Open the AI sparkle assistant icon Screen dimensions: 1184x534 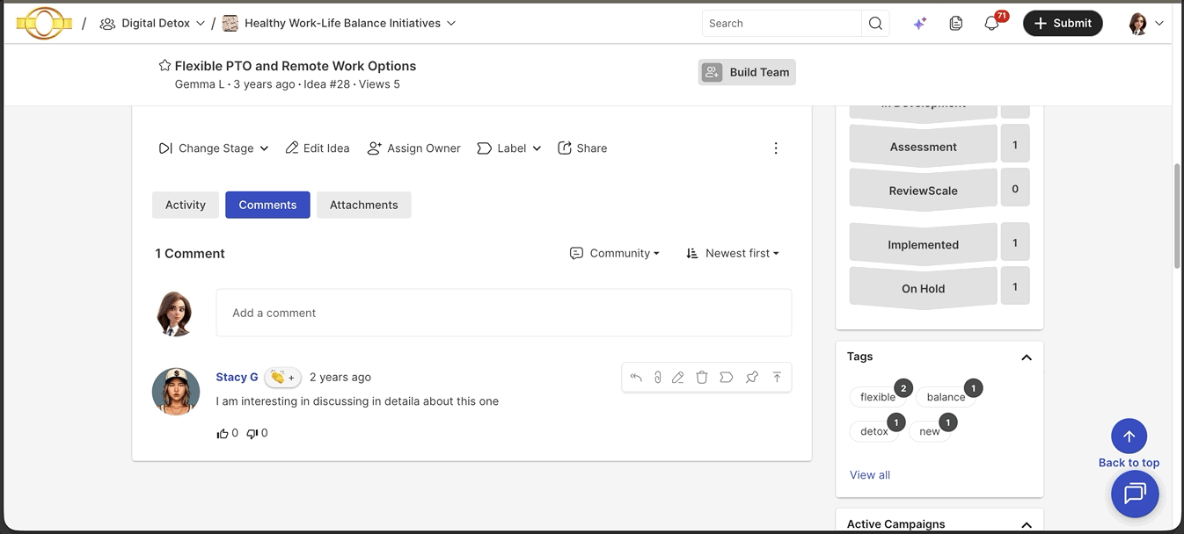point(919,24)
